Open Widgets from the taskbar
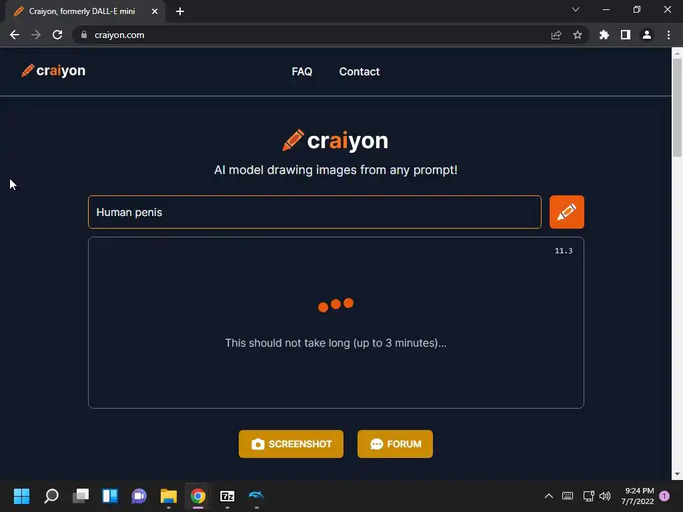 [x=110, y=496]
